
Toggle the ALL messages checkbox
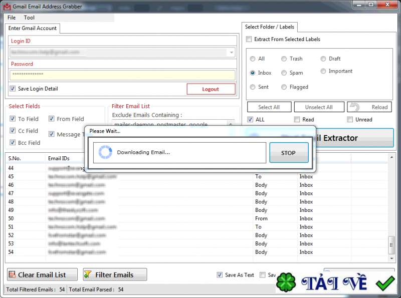point(250,119)
